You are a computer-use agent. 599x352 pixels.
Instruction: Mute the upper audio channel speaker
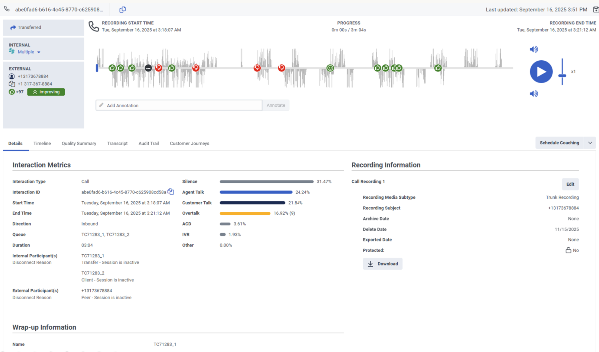(x=534, y=49)
